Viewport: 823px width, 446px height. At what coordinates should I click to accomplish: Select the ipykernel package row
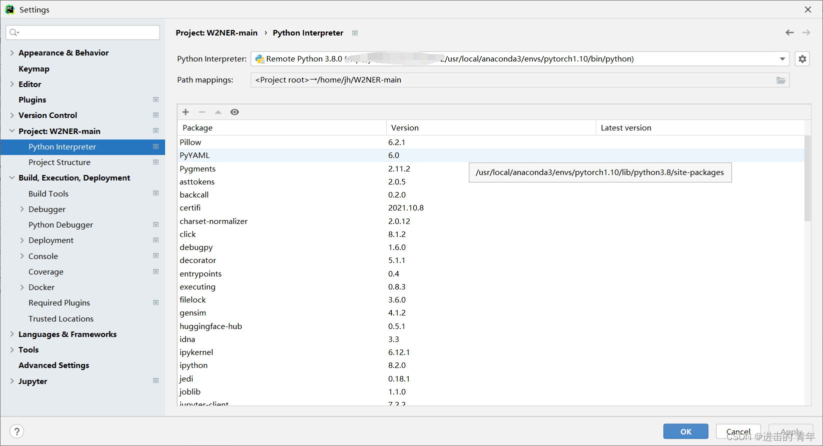click(491, 352)
